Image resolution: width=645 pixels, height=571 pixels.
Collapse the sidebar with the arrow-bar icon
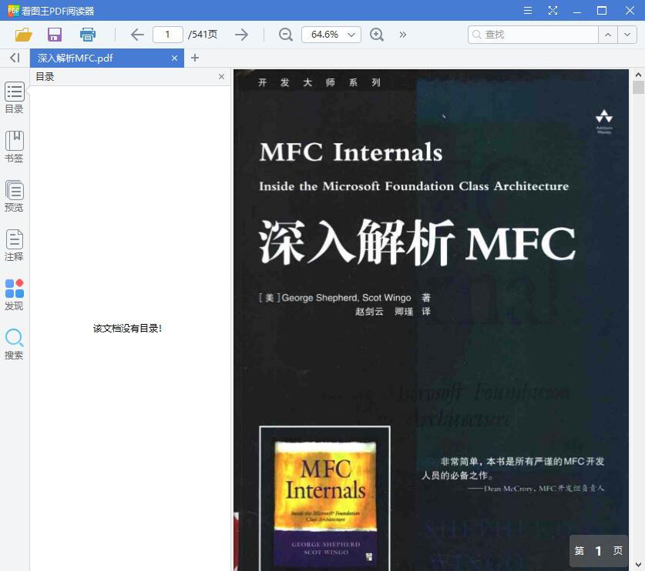(x=15, y=58)
